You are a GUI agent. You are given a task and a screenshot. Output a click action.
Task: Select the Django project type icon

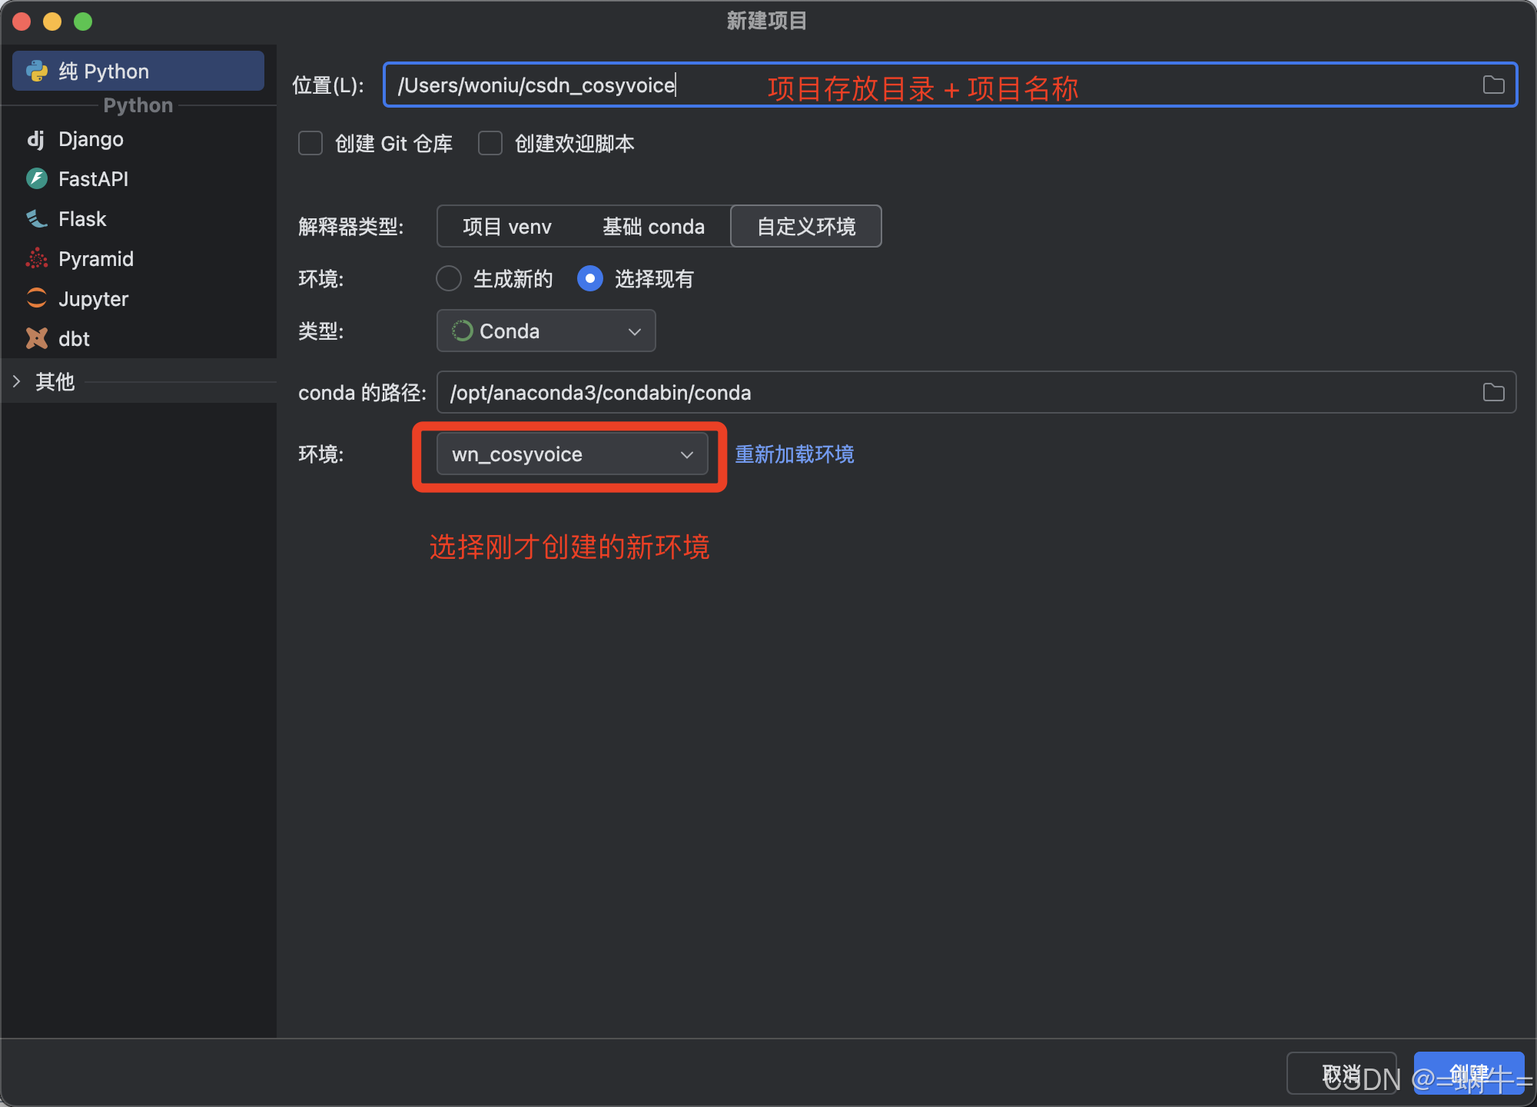(36, 139)
